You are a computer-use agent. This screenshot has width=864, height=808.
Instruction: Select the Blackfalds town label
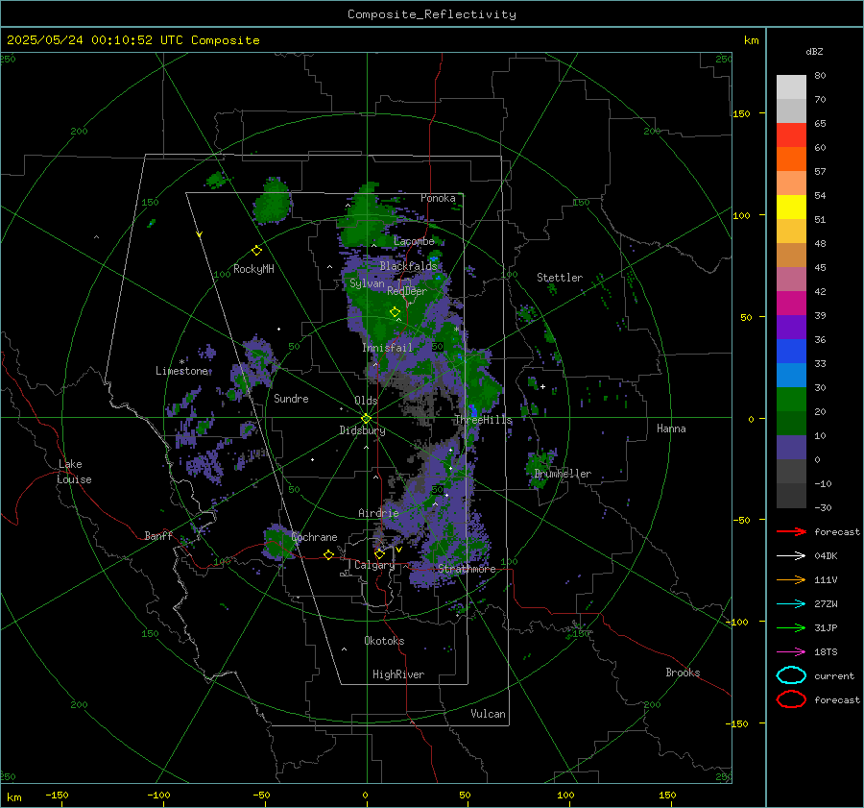pyautogui.click(x=408, y=266)
